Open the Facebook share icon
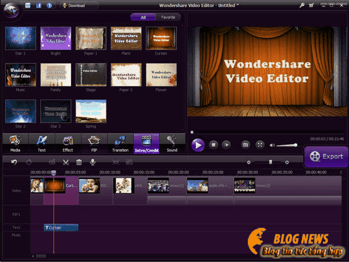The width and height of the screenshot is (349, 262). click(38, 5)
